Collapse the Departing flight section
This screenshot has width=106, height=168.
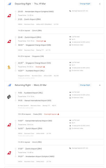100,4
